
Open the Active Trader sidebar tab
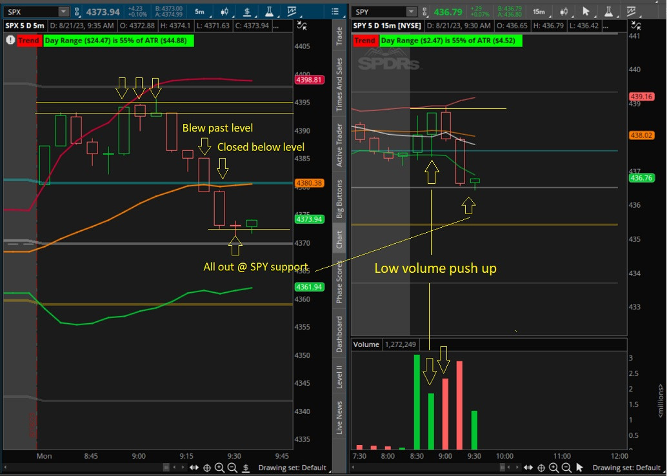339,145
